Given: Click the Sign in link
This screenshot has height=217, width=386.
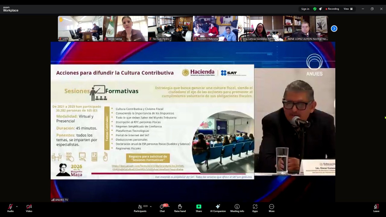Looking at the screenshot, I should tap(305, 9).
